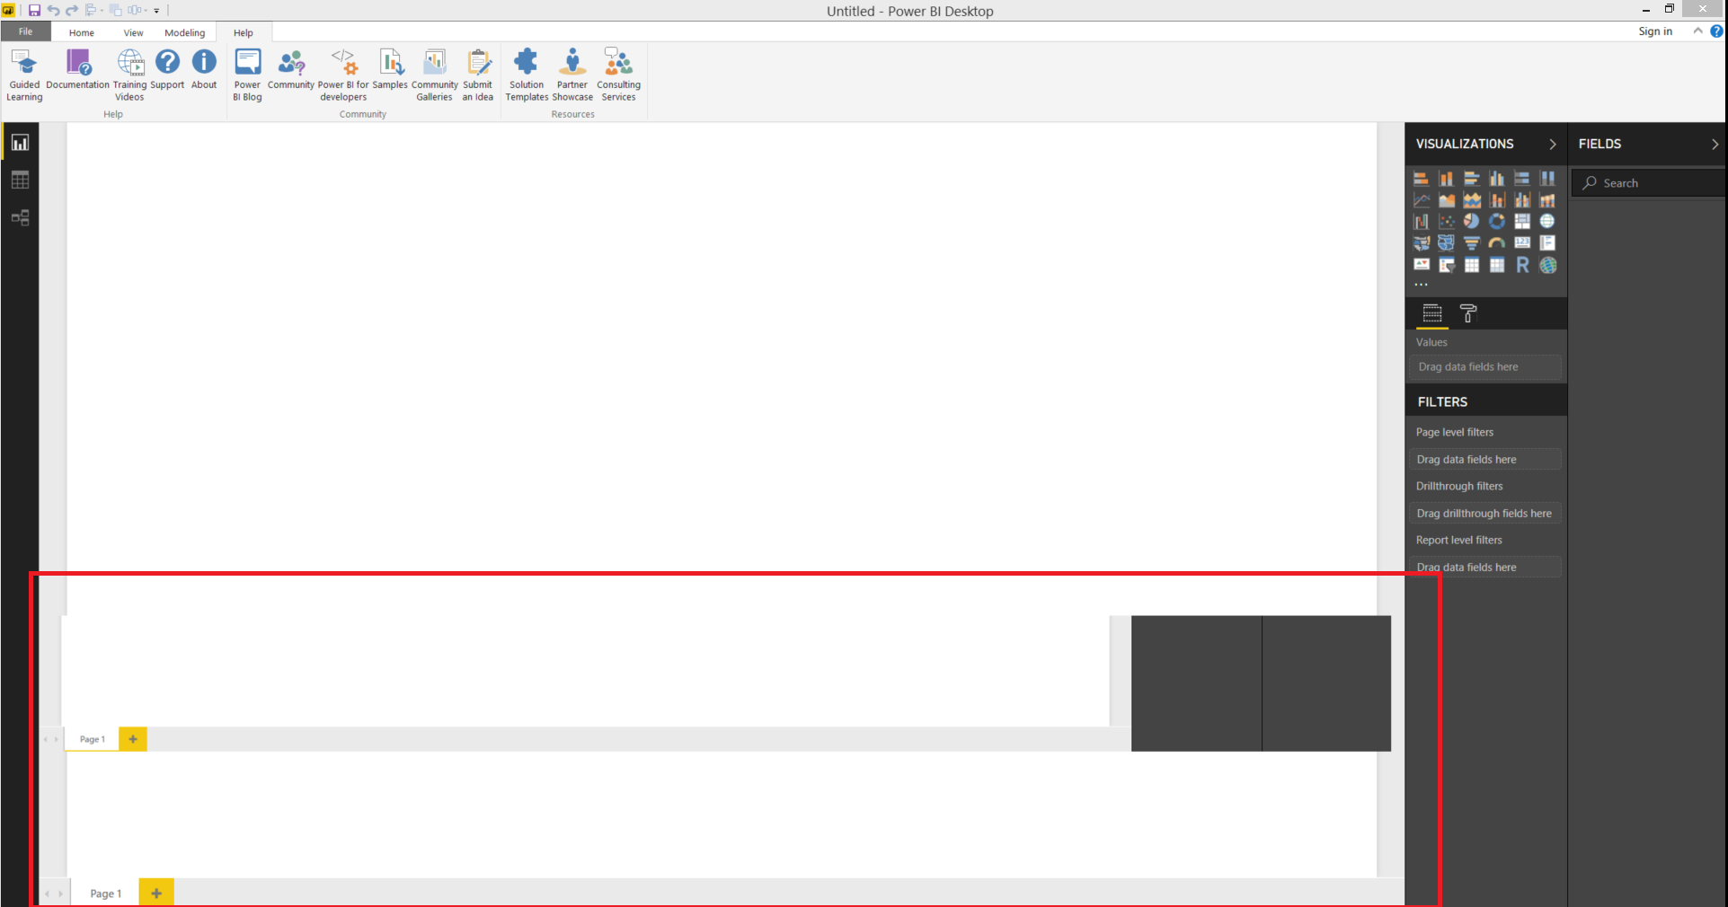The height and width of the screenshot is (907, 1728).
Task: Insert a gauge visualization
Action: [x=1497, y=243]
